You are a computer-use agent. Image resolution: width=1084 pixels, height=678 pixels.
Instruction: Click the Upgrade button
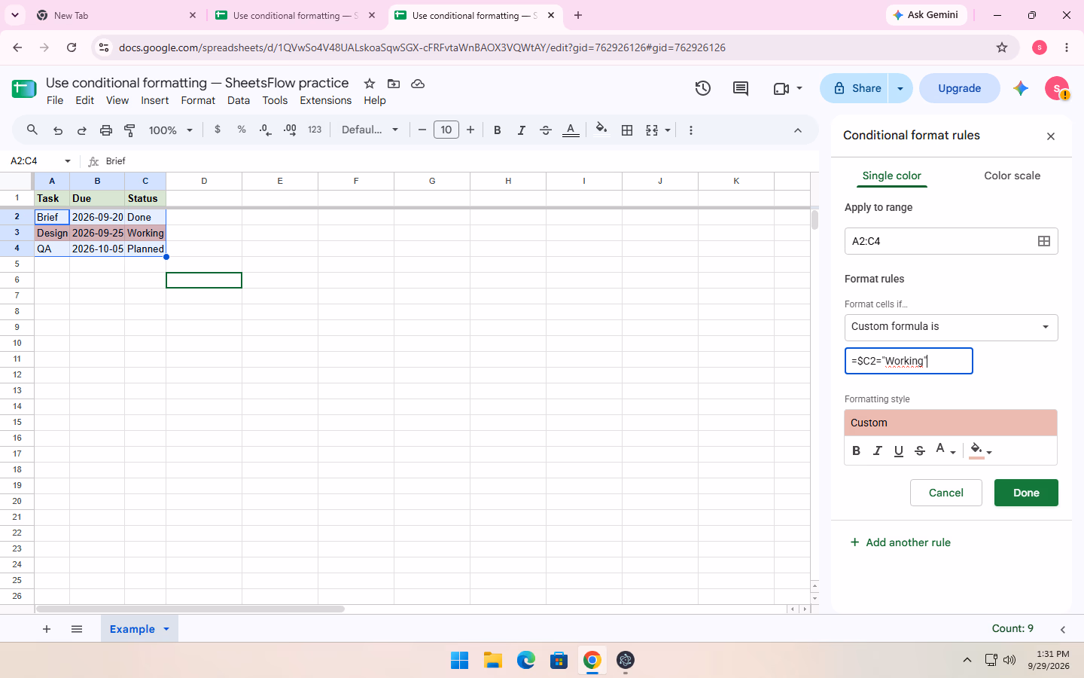pyautogui.click(x=959, y=88)
